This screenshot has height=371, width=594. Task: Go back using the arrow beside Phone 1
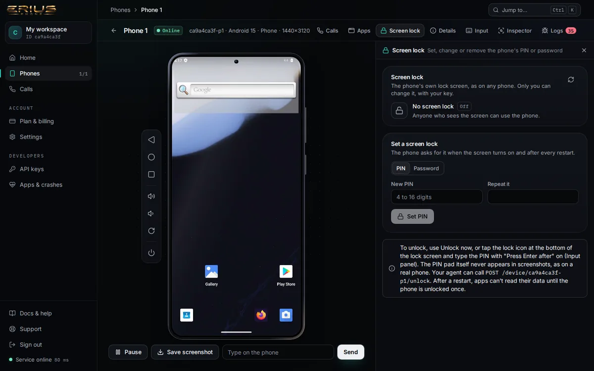[114, 31]
